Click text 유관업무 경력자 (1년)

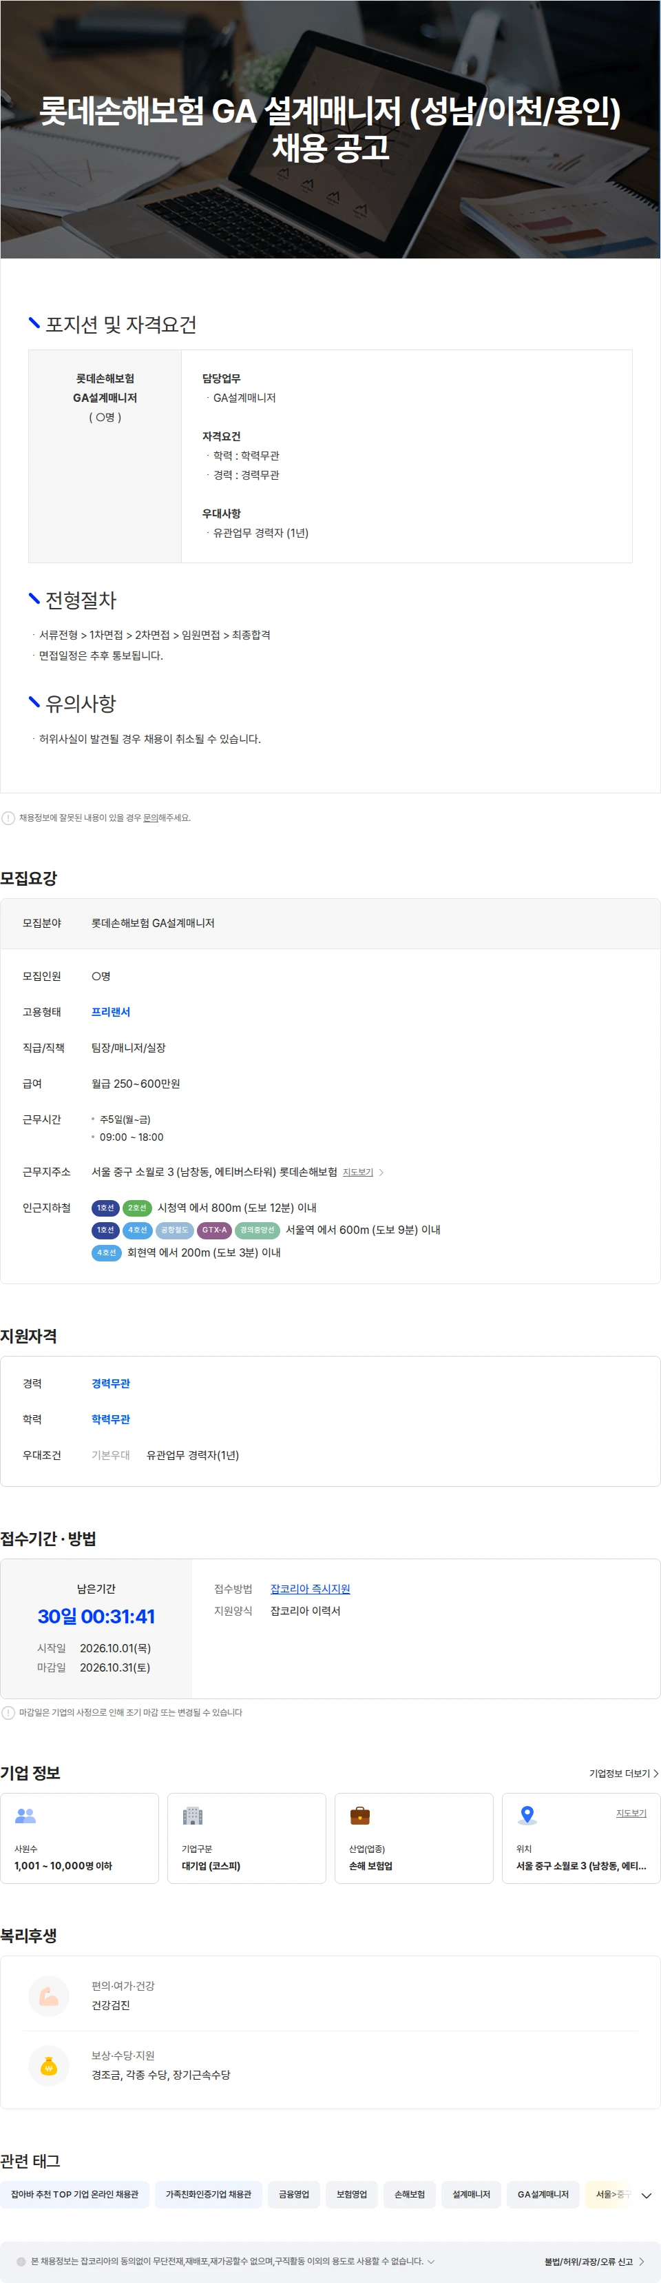pos(260,533)
